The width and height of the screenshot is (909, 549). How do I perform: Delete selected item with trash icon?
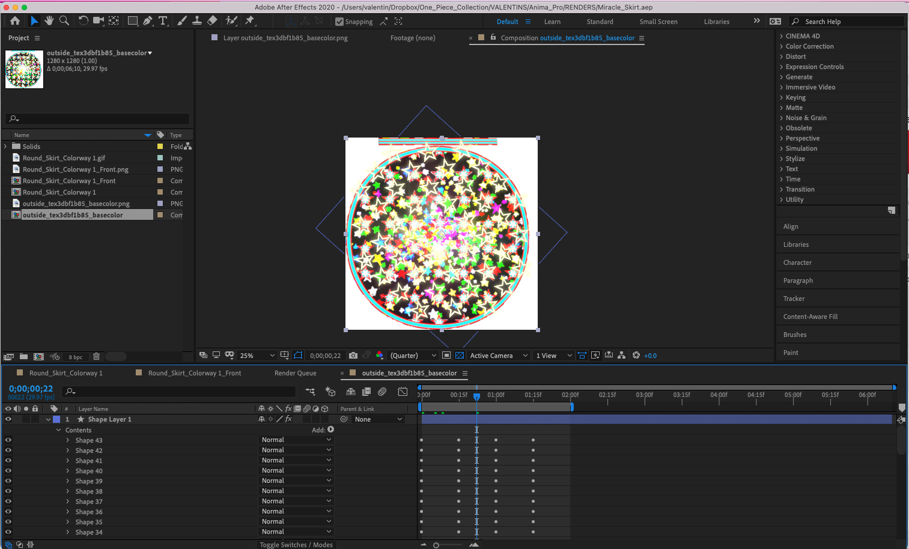(x=96, y=357)
